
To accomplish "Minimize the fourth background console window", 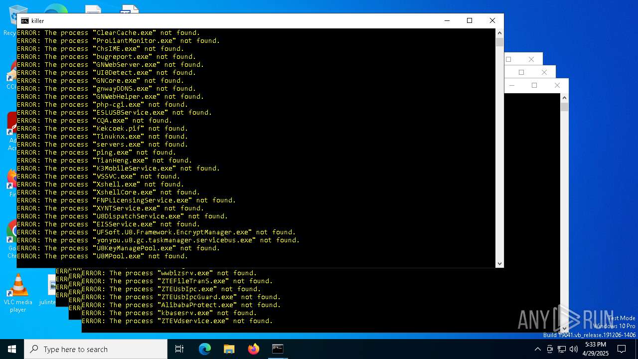I will (512, 85).
